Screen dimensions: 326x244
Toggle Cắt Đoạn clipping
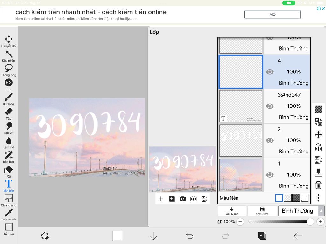point(232,211)
